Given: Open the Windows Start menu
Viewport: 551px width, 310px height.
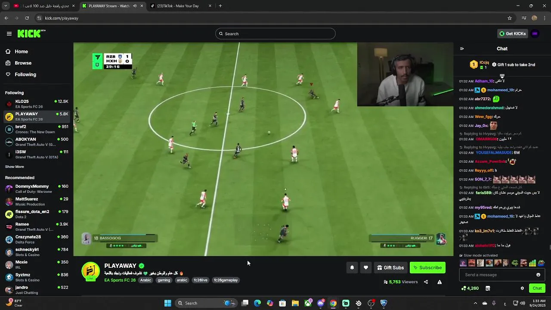Looking at the screenshot, I should (167, 303).
